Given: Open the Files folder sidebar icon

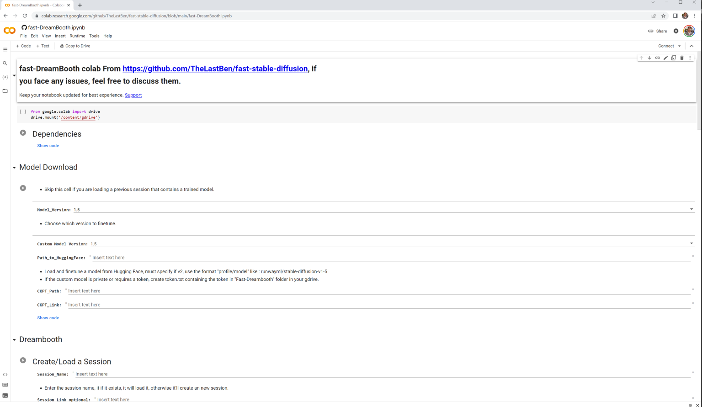Looking at the screenshot, I should pyautogui.click(x=5, y=91).
